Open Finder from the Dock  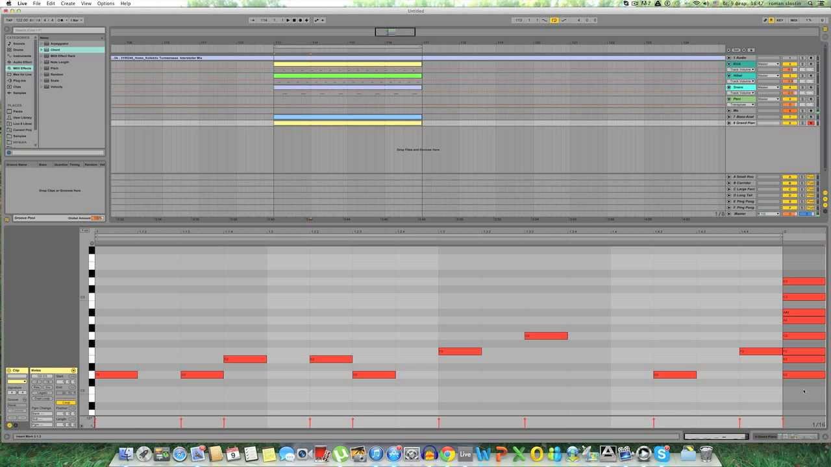tap(126, 454)
